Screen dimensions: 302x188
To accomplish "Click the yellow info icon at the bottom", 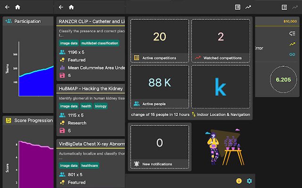I will tap(239, 181).
